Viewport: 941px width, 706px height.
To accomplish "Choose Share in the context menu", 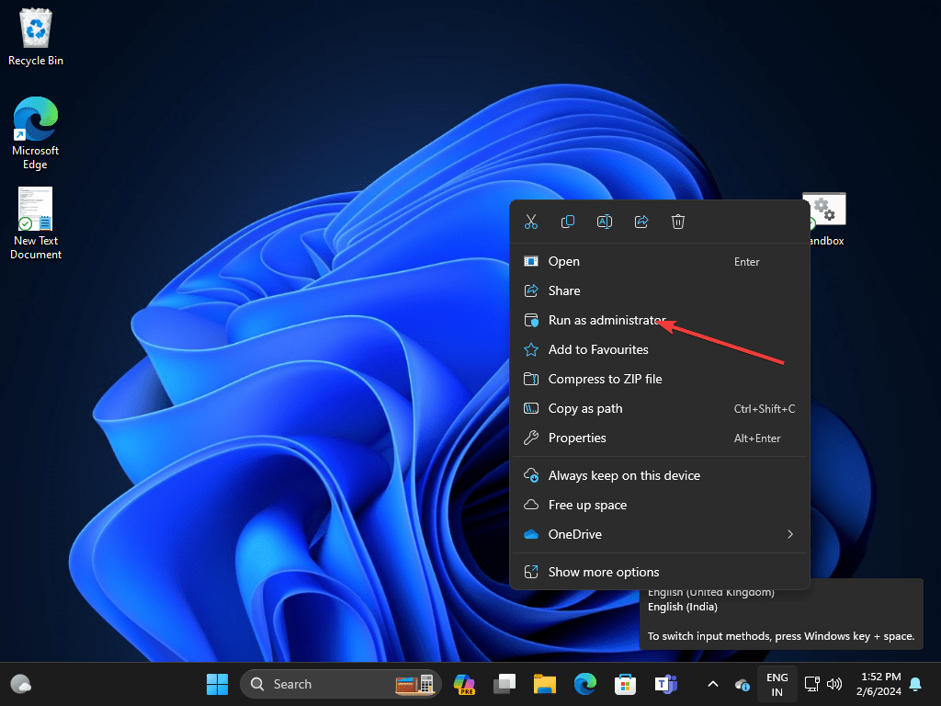I will [x=660, y=291].
